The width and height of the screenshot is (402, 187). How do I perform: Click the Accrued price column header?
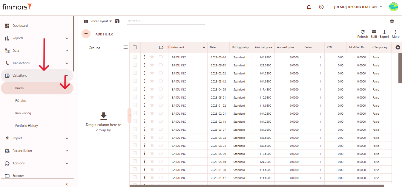[288, 47]
